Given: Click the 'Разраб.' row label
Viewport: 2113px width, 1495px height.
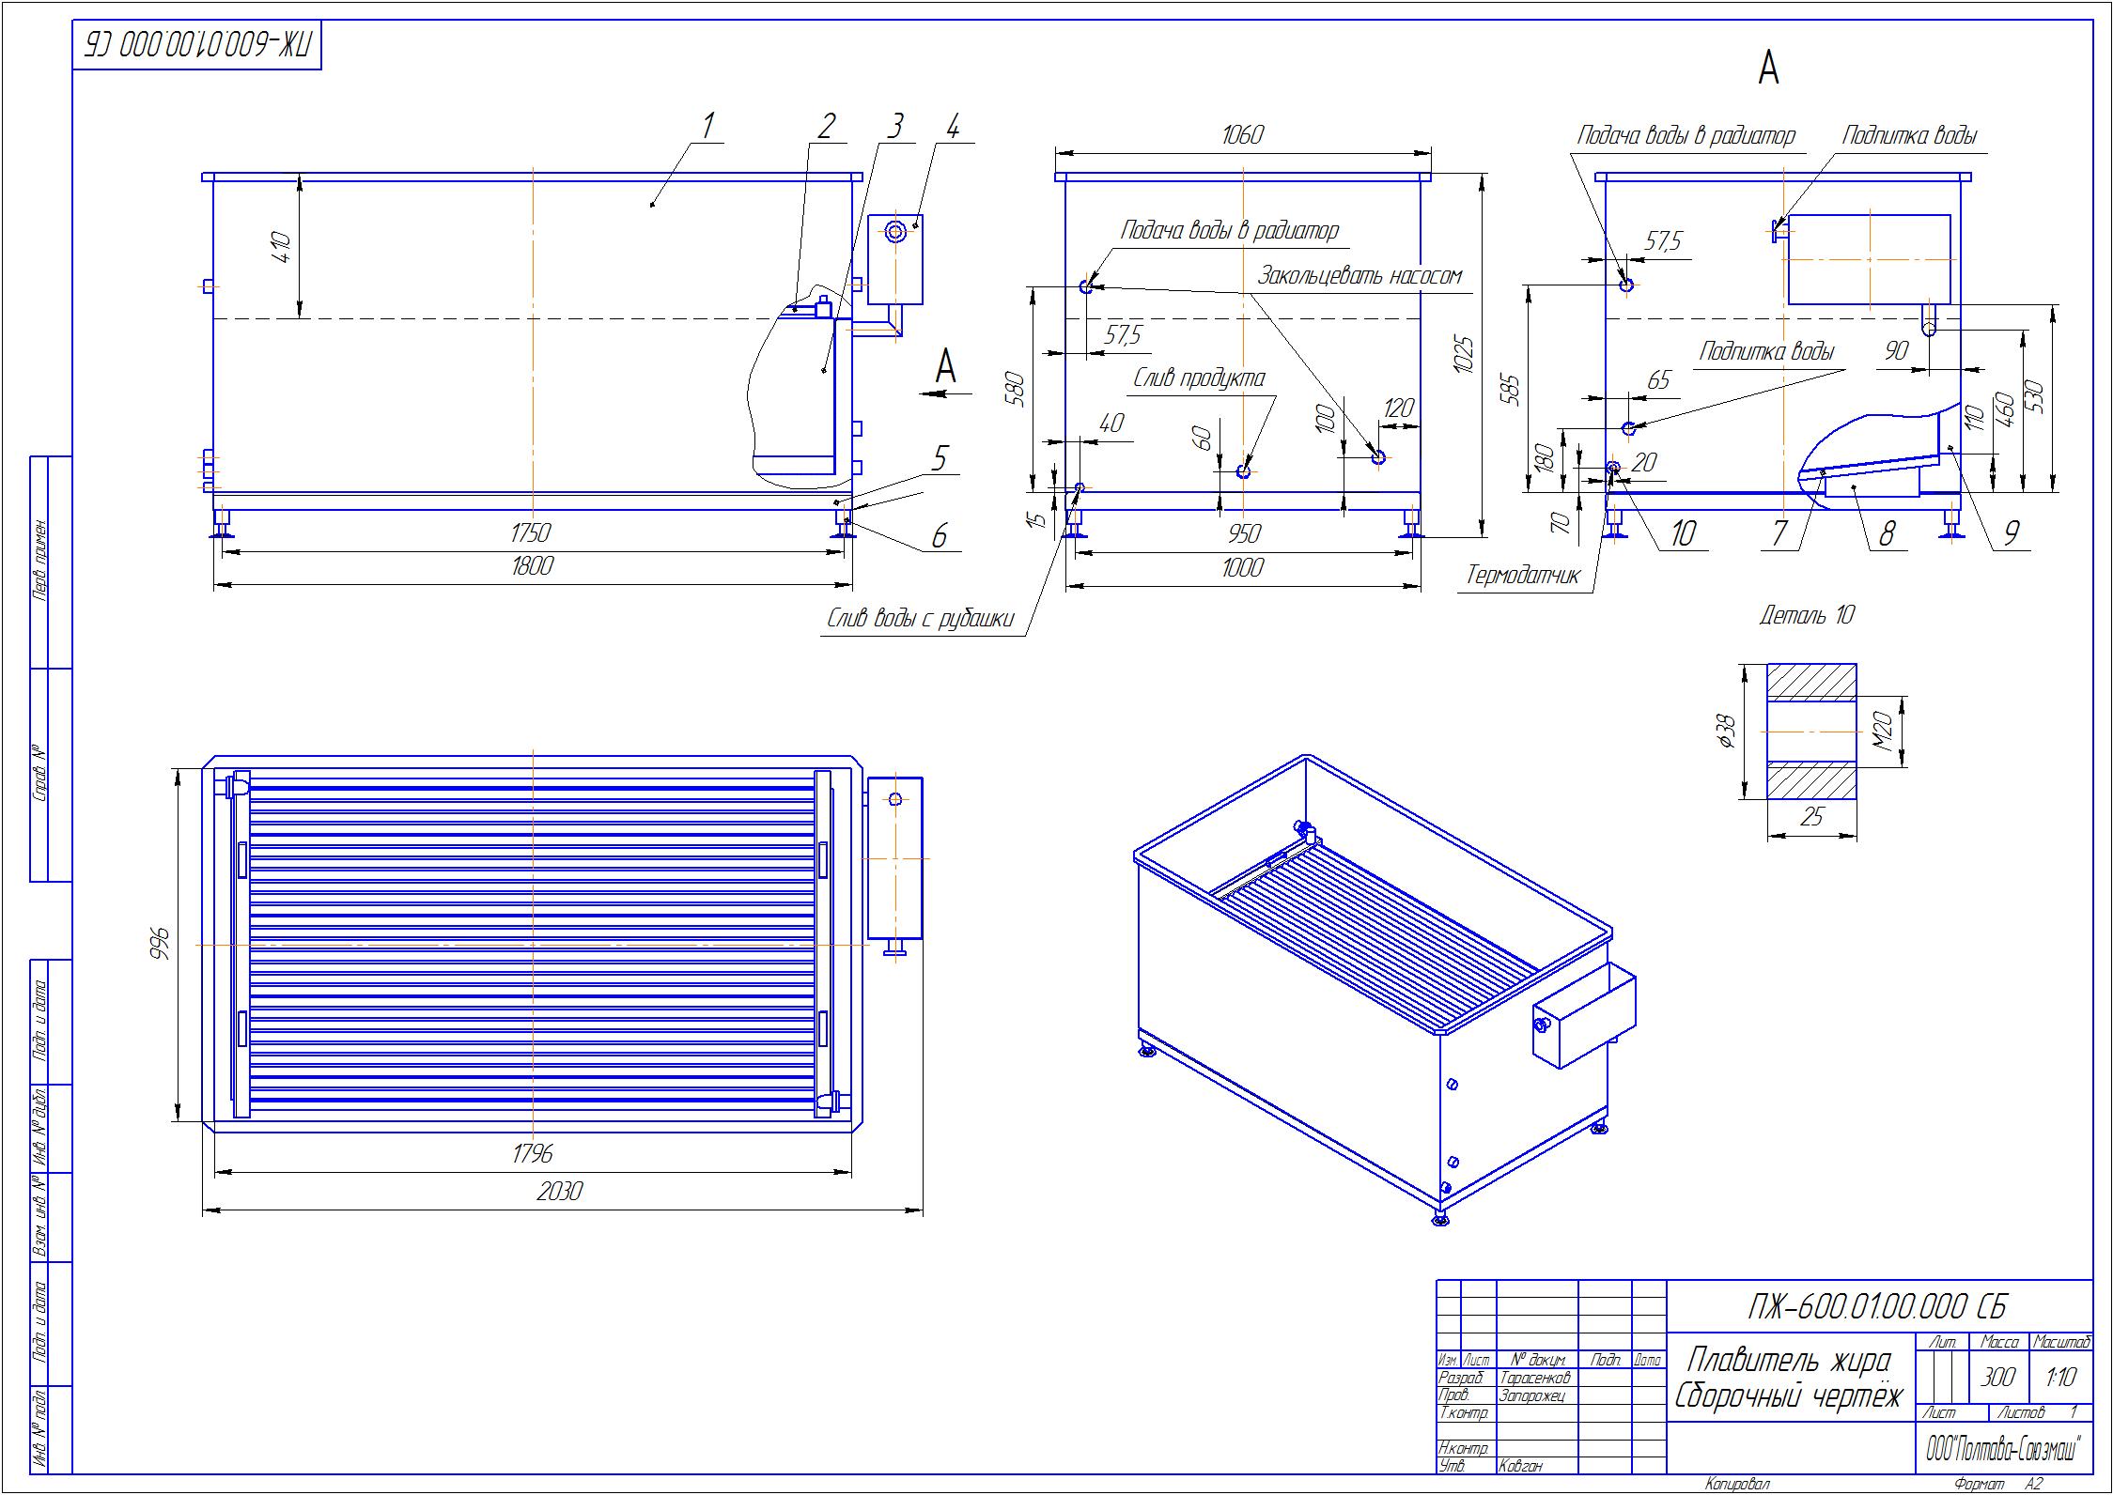Looking at the screenshot, I should pos(1460,1378).
